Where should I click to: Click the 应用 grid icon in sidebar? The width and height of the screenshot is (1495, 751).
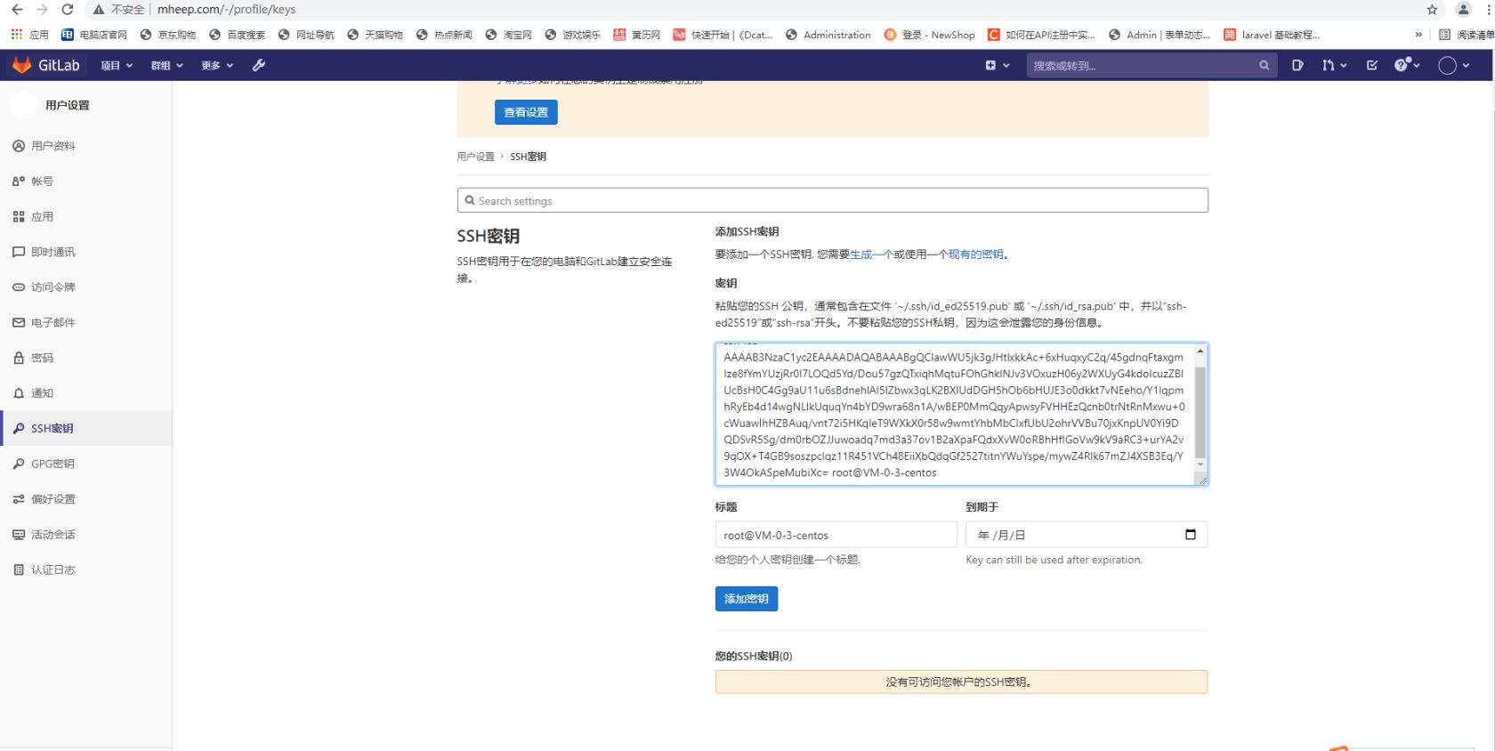click(x=19, y=216)
